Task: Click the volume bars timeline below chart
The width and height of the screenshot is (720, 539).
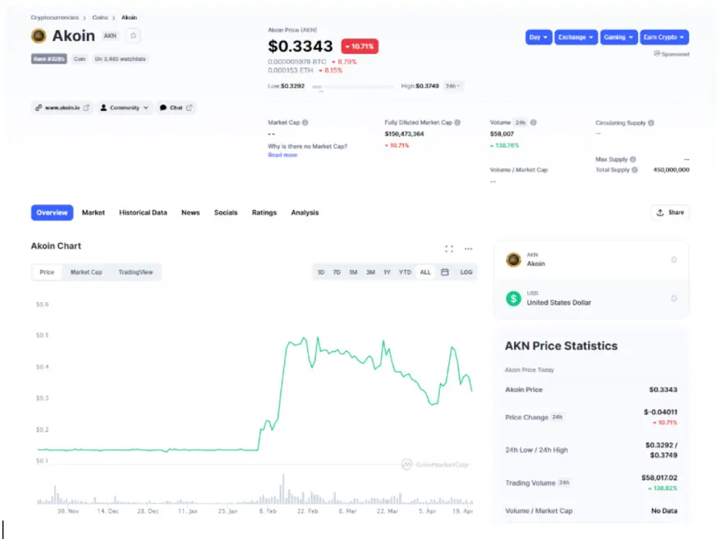Action: pyautogui.click(x=255, y=490)
